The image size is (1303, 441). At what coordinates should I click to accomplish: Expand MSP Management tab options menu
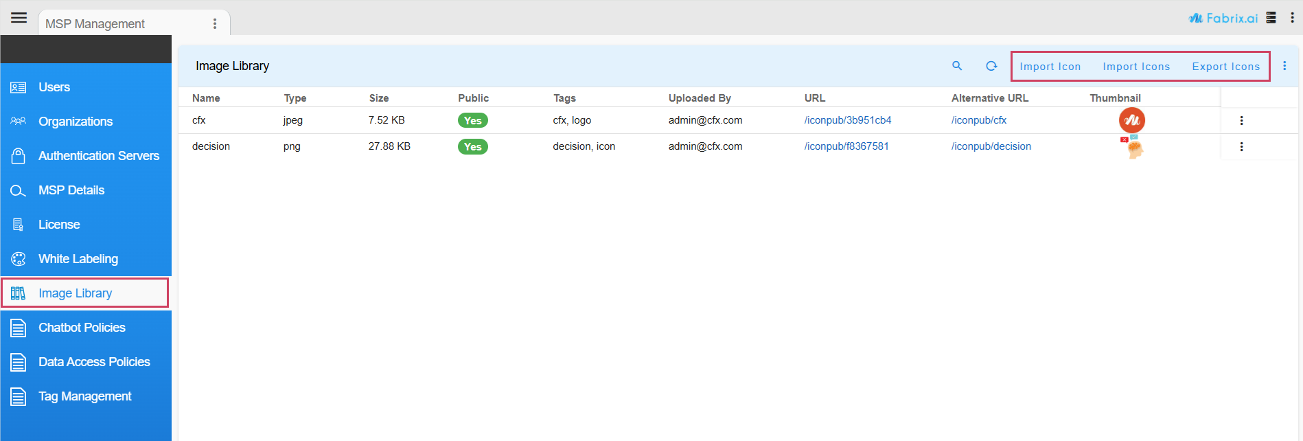coord(215,24)
